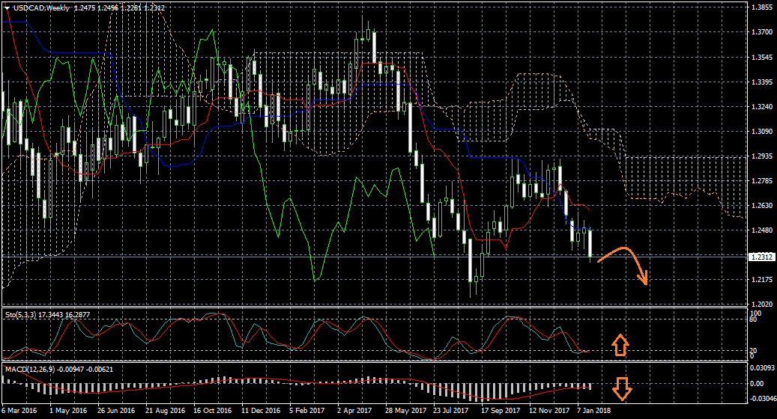Click the MACD 0.00 scale label
The height and width of the screenshot is (419, 777).
[758, 384]
